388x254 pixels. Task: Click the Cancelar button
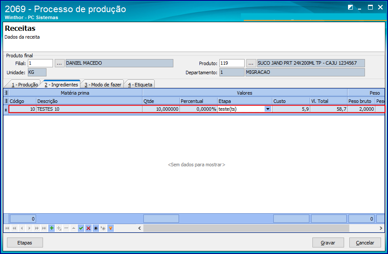tap(365, 243)
